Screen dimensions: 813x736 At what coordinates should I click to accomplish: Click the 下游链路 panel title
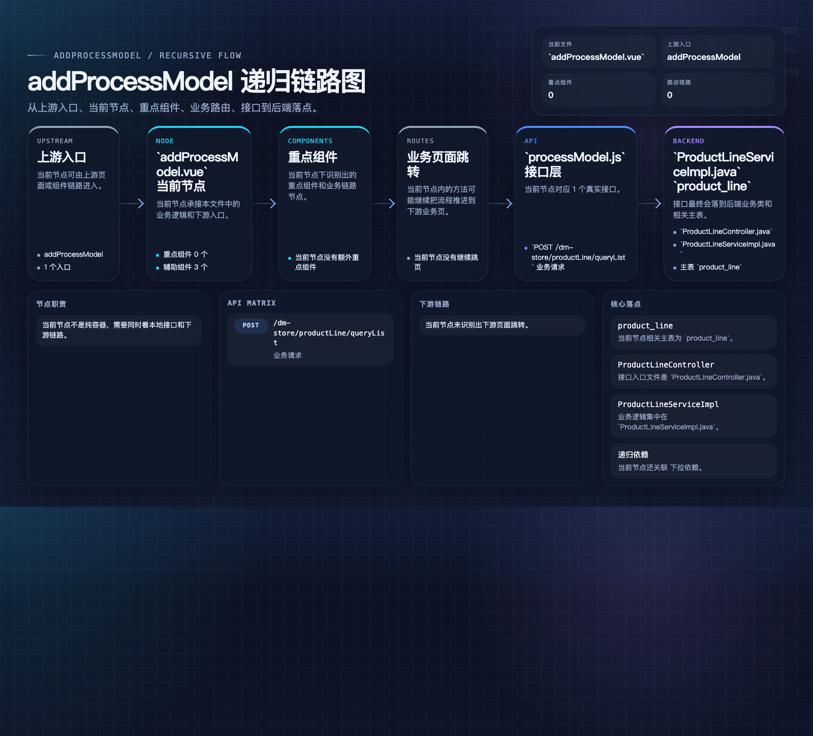[434, 304]
